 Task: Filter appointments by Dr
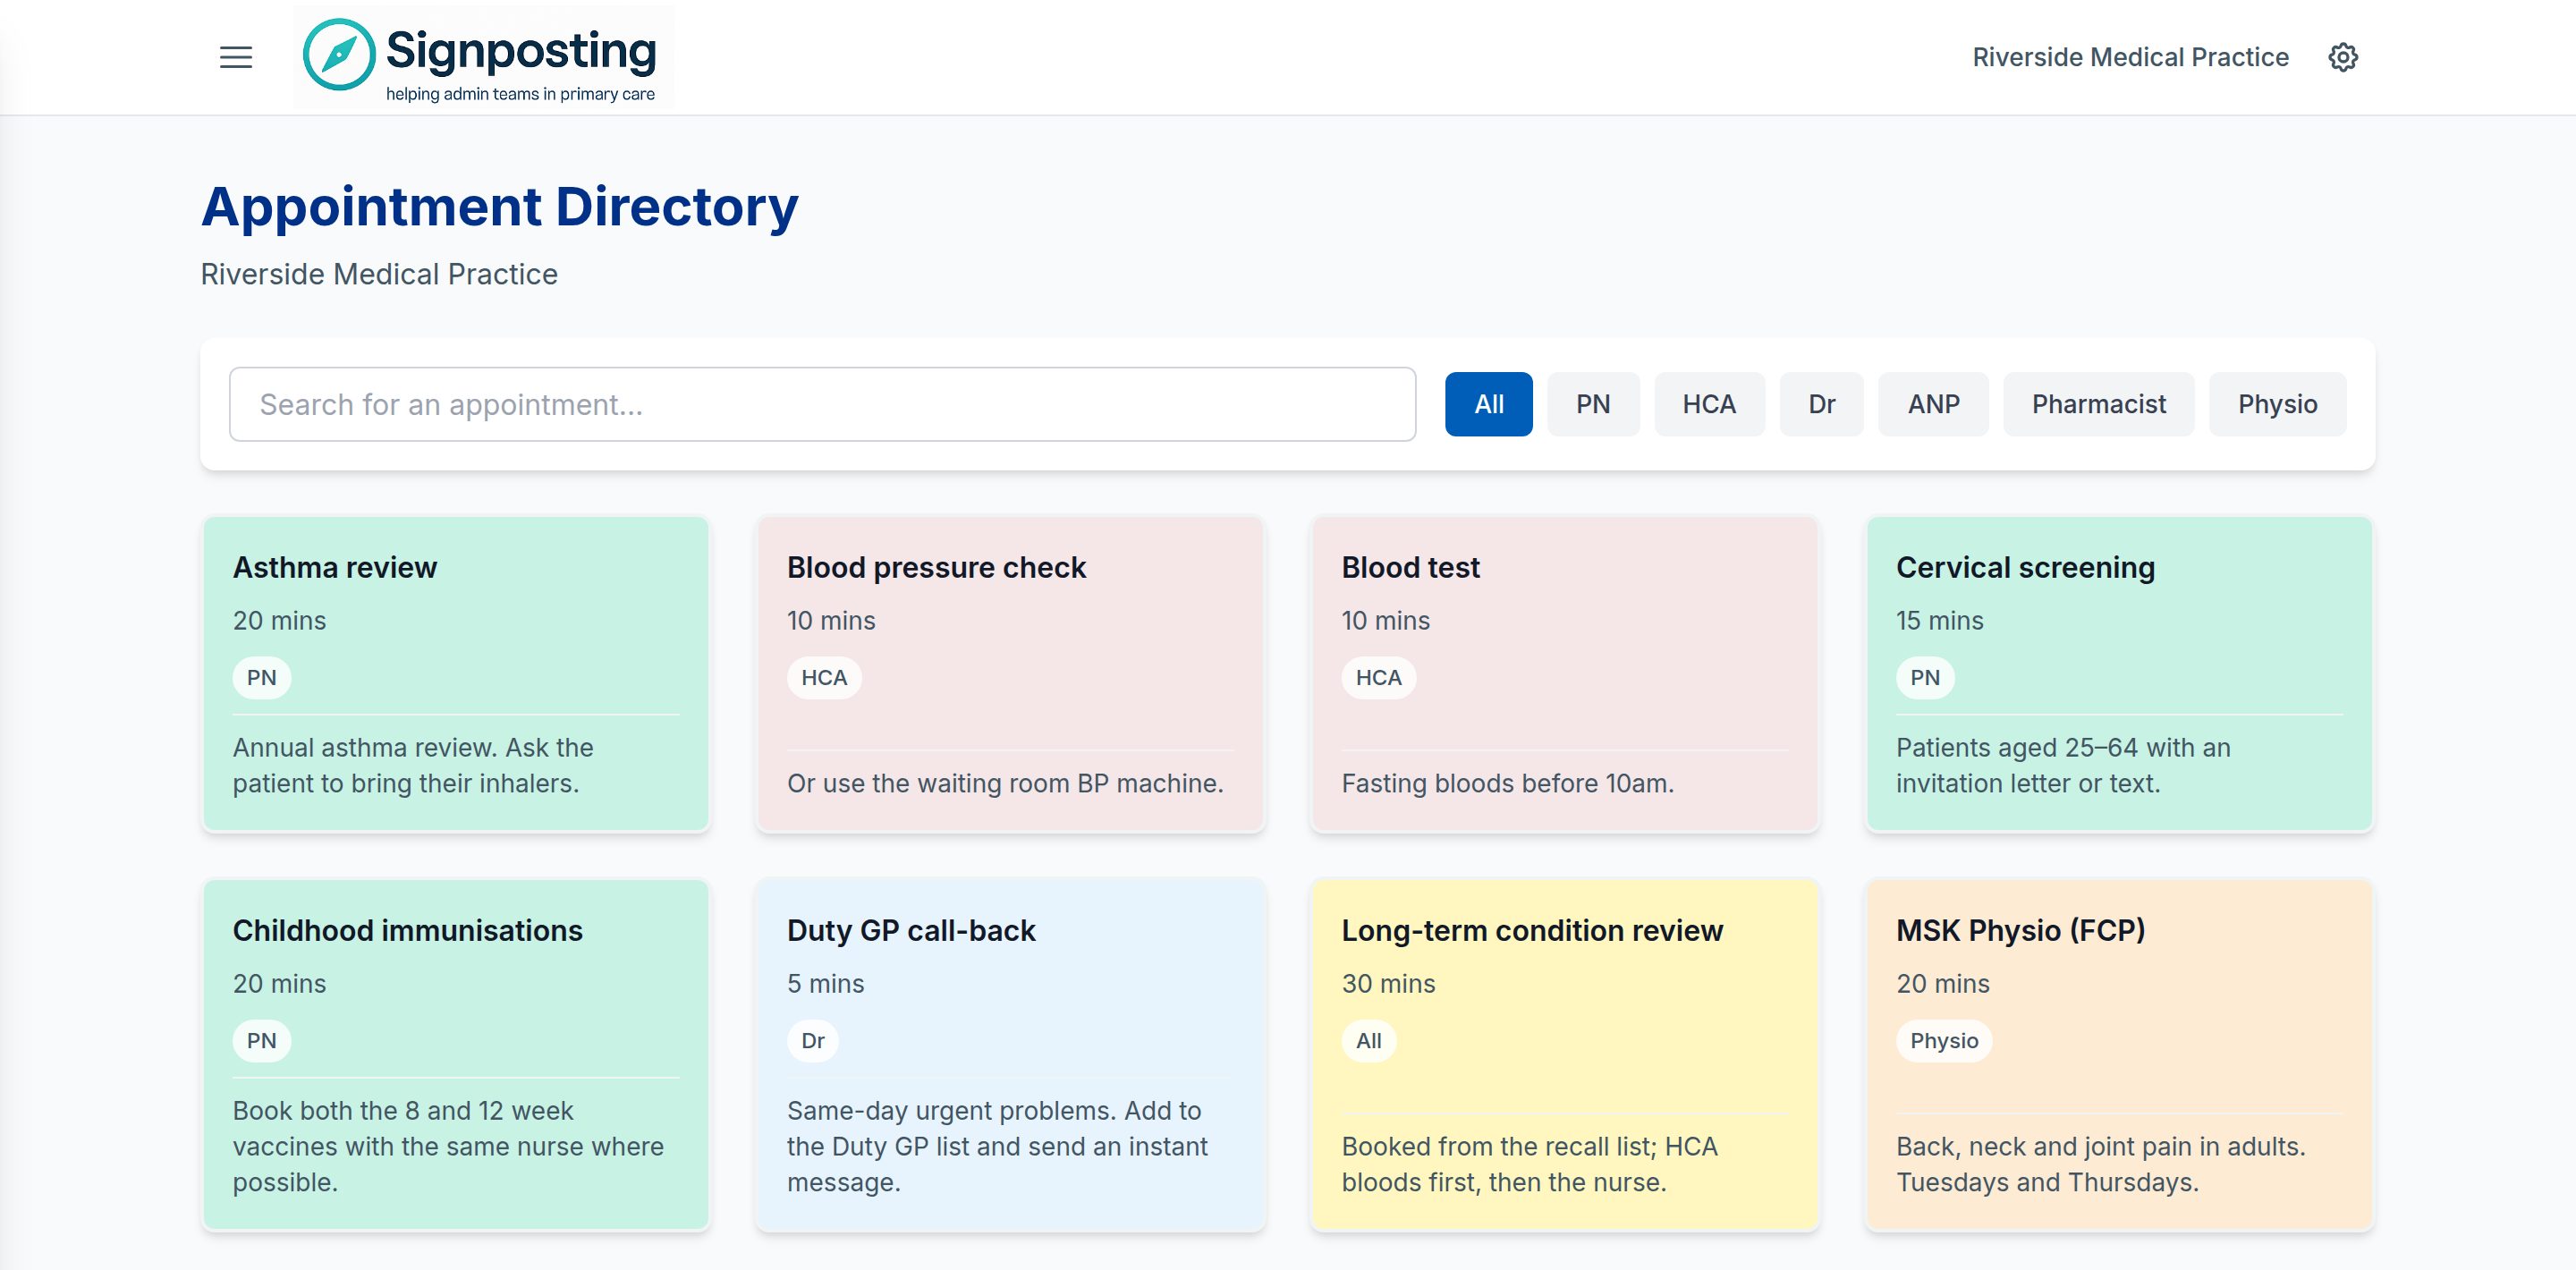pos(1821,404)
